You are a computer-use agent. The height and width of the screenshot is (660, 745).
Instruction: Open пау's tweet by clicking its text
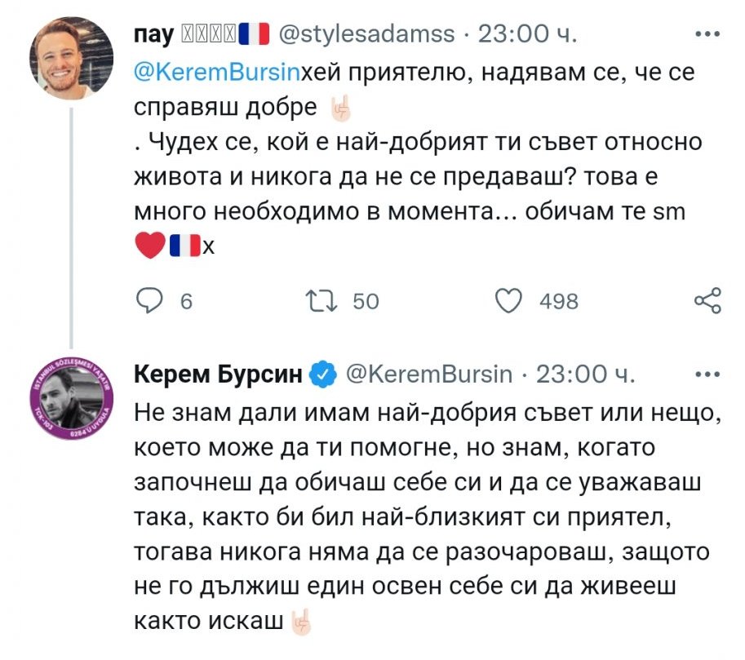click(x=408, y=176)
